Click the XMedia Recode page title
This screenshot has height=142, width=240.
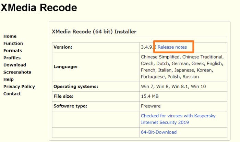(39, 8)
